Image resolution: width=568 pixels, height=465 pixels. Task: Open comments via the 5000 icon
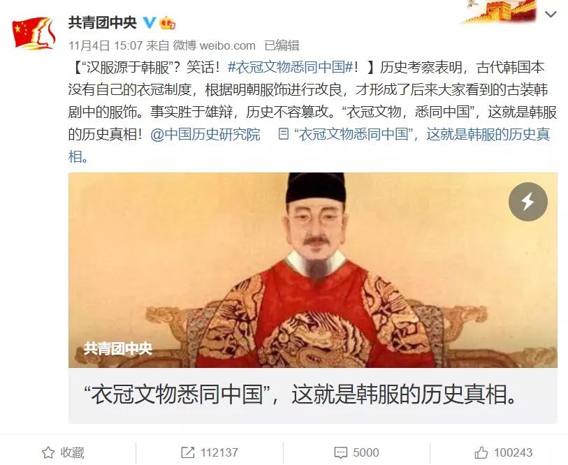click(x=340, y=452)
